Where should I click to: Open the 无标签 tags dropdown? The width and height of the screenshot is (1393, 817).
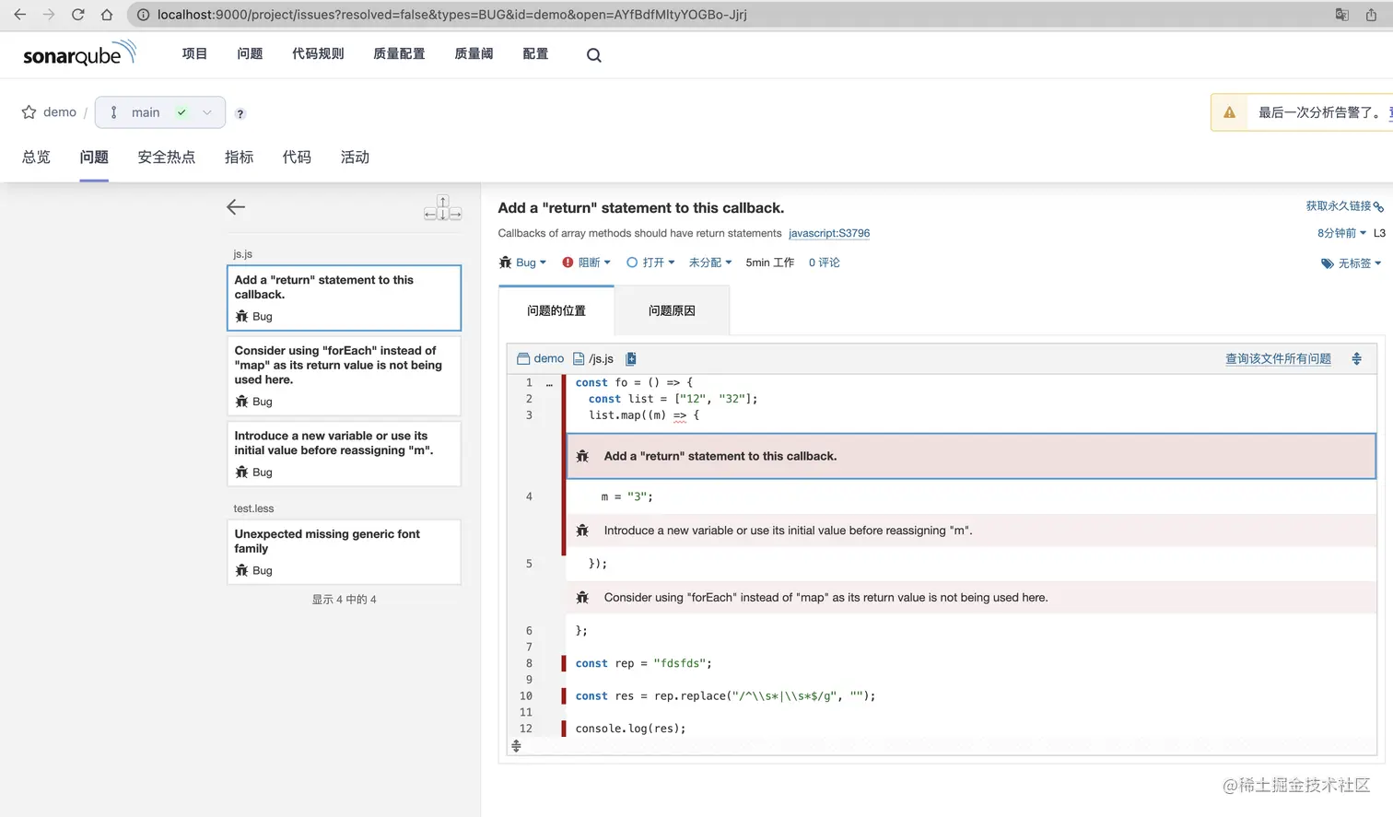click(x=1360, y=263)
